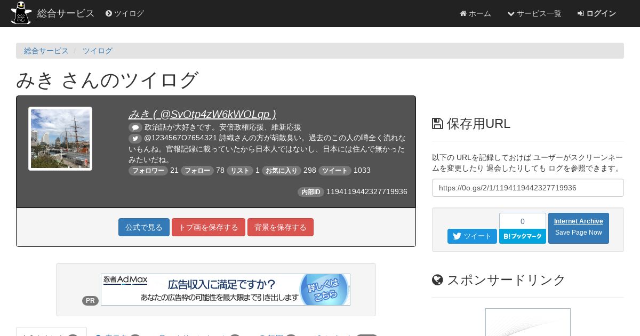Click the floppy disk 保存用URL icon
Screen dimensions: 640x336
437,124
